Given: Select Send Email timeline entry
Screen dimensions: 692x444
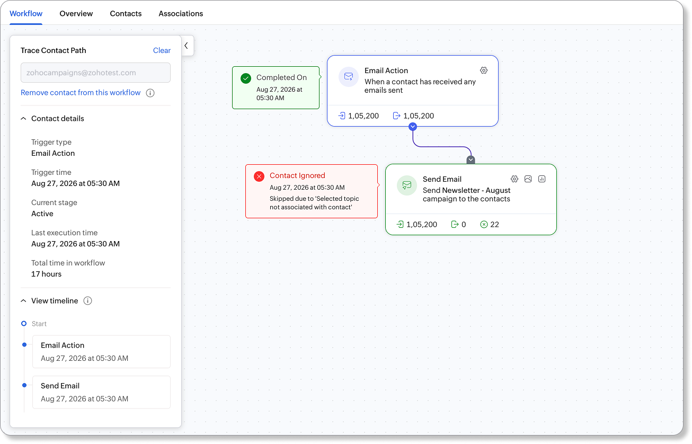Looking at the screenshot, I should pyautogui.click(x=101, y=392).
